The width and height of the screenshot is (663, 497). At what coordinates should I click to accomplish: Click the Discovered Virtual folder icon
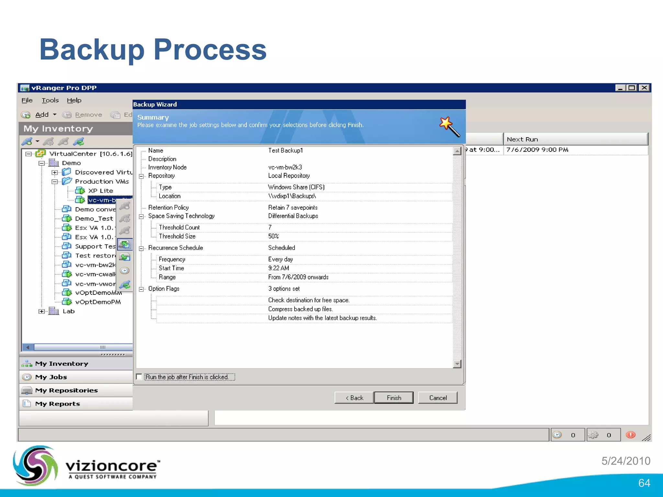tap(67, 172)
